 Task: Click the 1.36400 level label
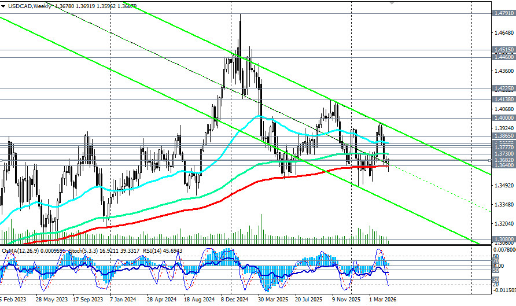tap(503, 165)
